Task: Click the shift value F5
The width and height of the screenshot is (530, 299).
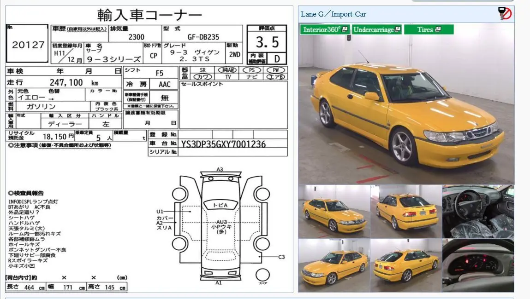Action: tap(160, 73)
